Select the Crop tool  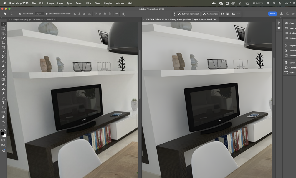coord(3,43)
